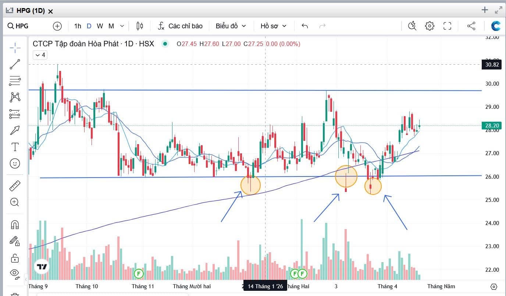Open the Hồ sơ dropdown
The image size is (506, 296).
(x=273, y=26)
